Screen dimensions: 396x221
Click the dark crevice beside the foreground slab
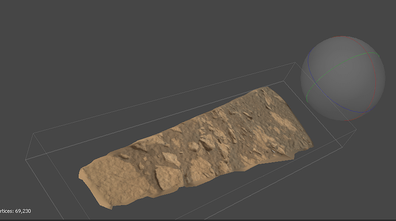point(185,176)
